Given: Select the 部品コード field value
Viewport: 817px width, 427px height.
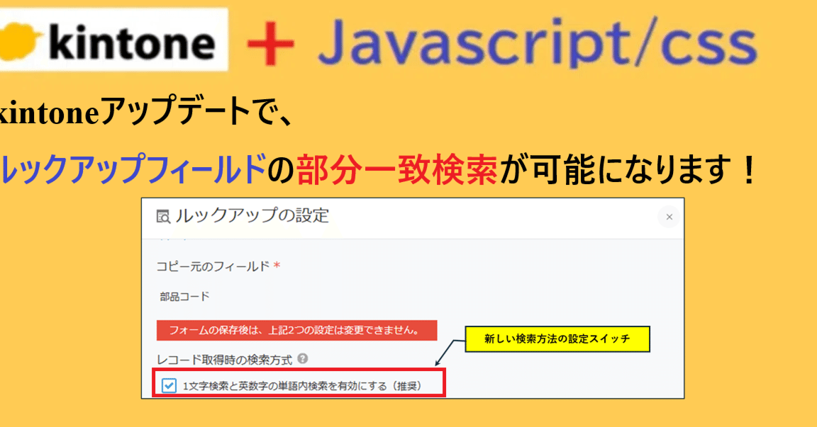Looking at the screenshot, I should [x=184, y=297].
